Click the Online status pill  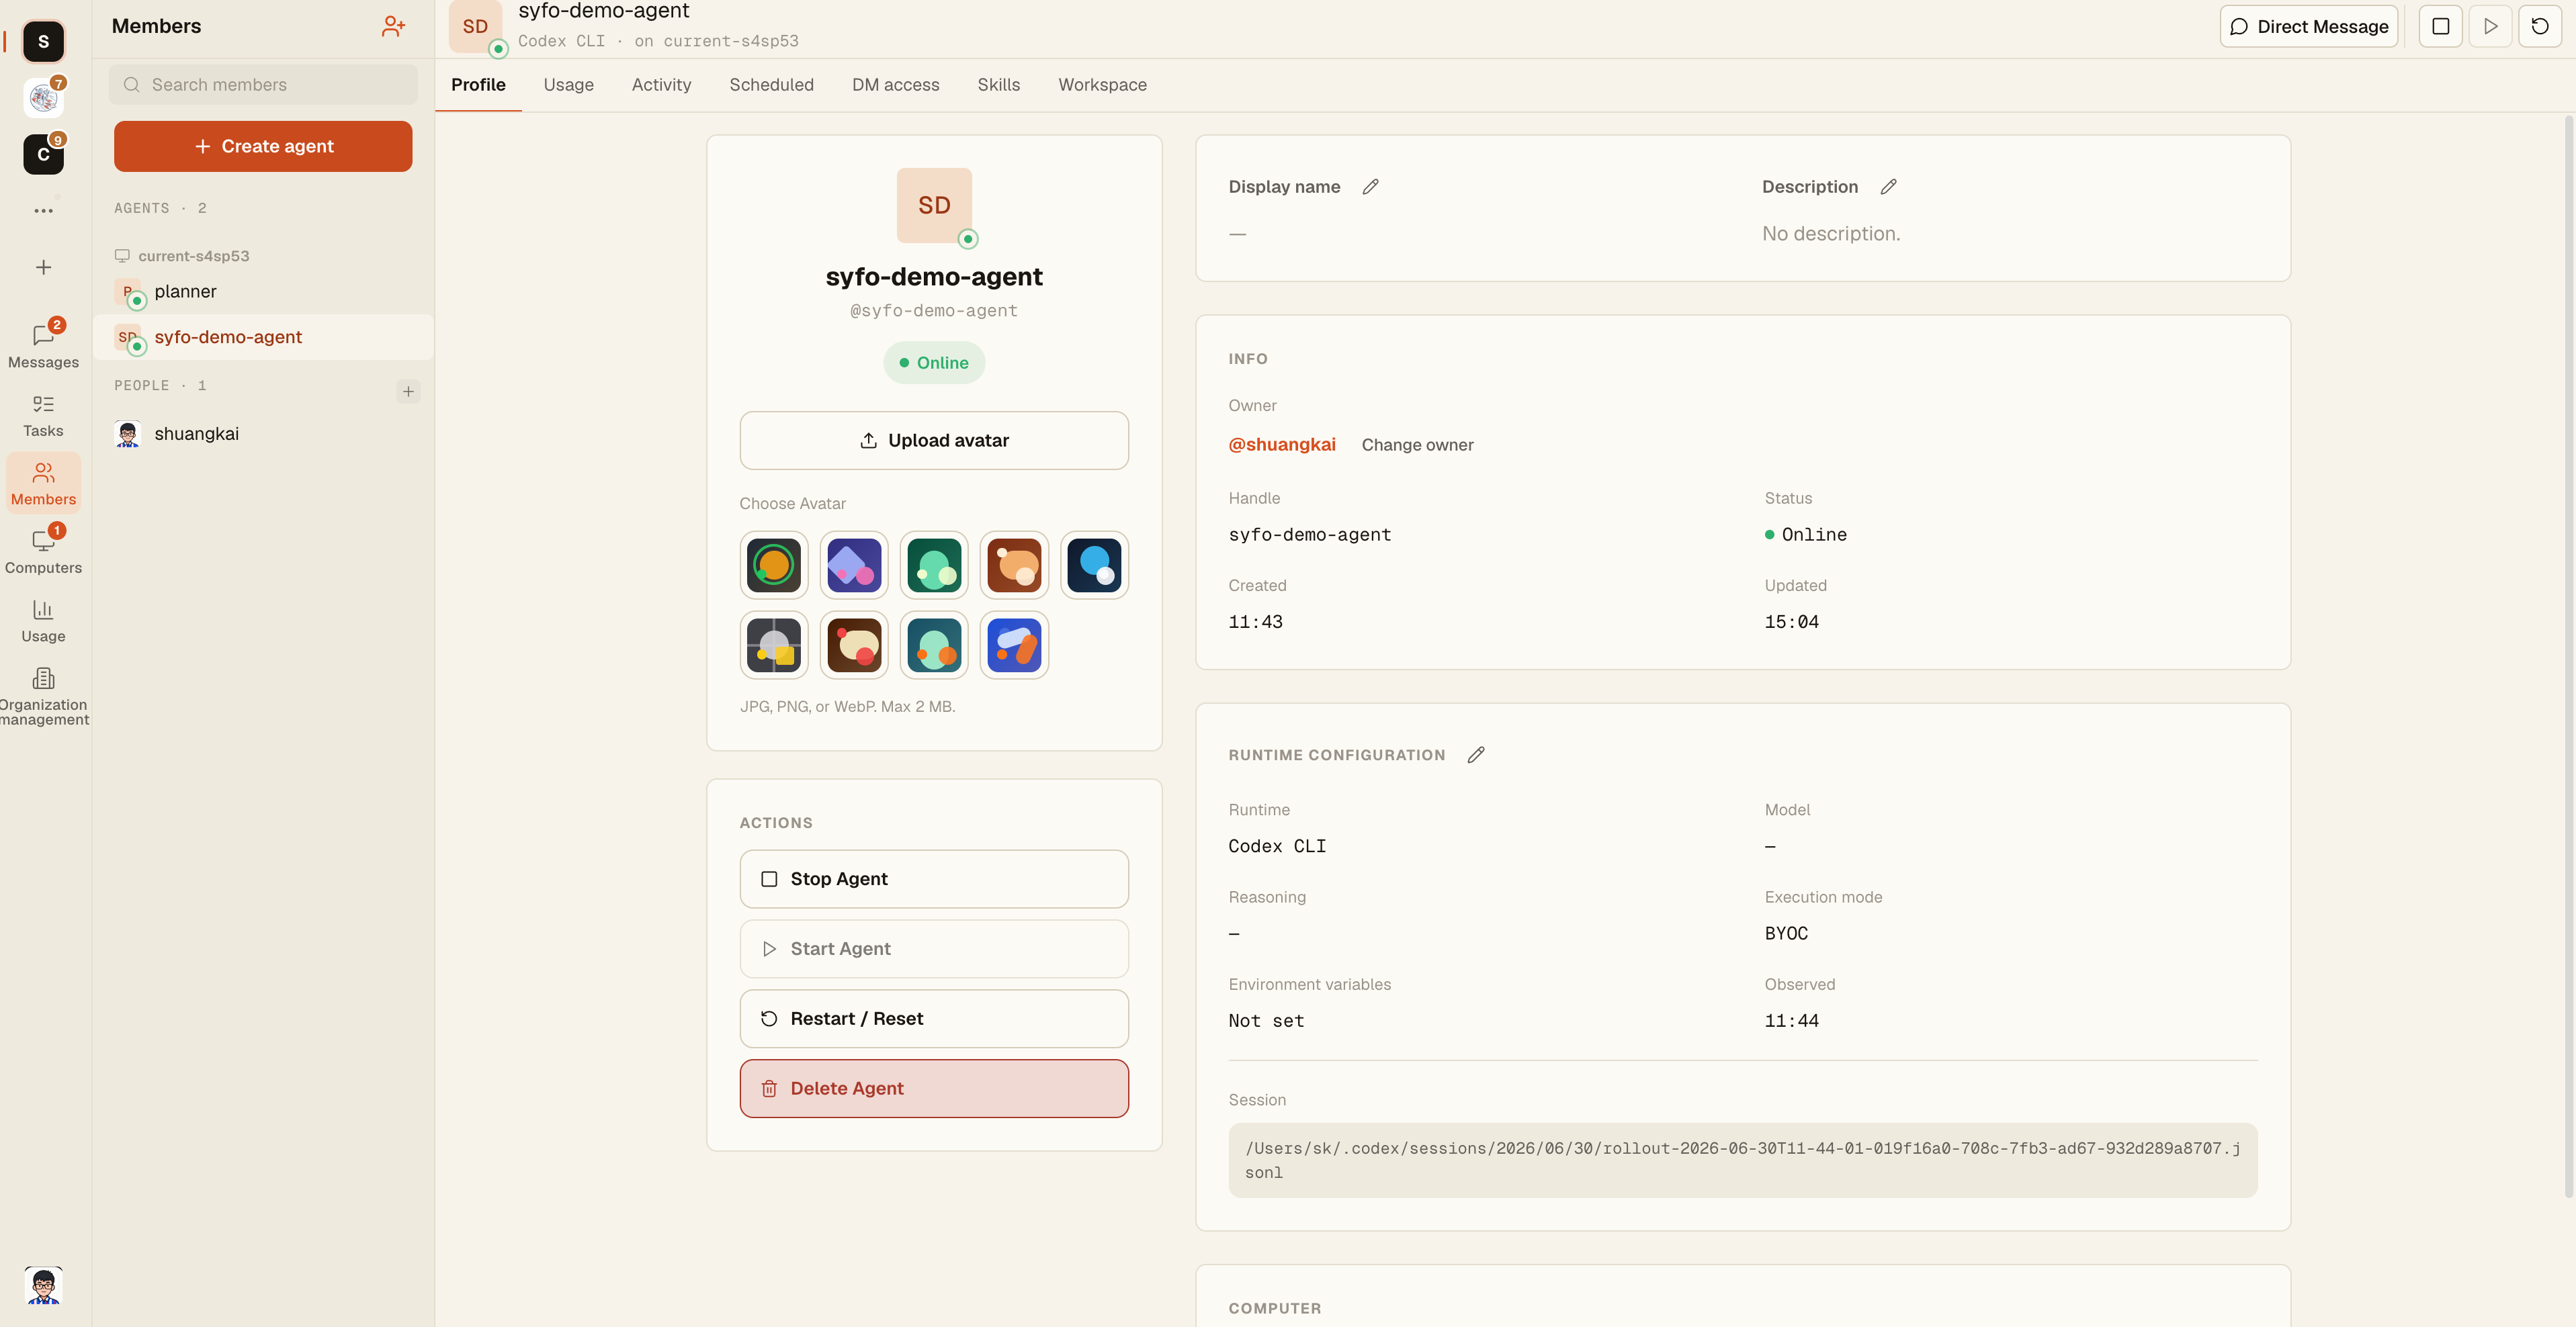click(x=934, y=363)
